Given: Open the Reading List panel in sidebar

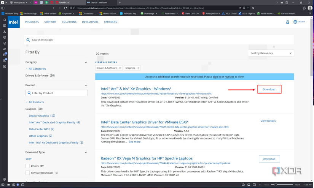Looking at the screenshot, I should 5,25.
